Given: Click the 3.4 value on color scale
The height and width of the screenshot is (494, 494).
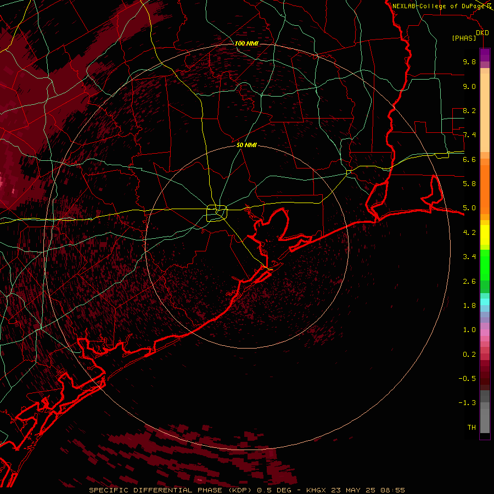Looking at the screenshot, I should (469, 257).
